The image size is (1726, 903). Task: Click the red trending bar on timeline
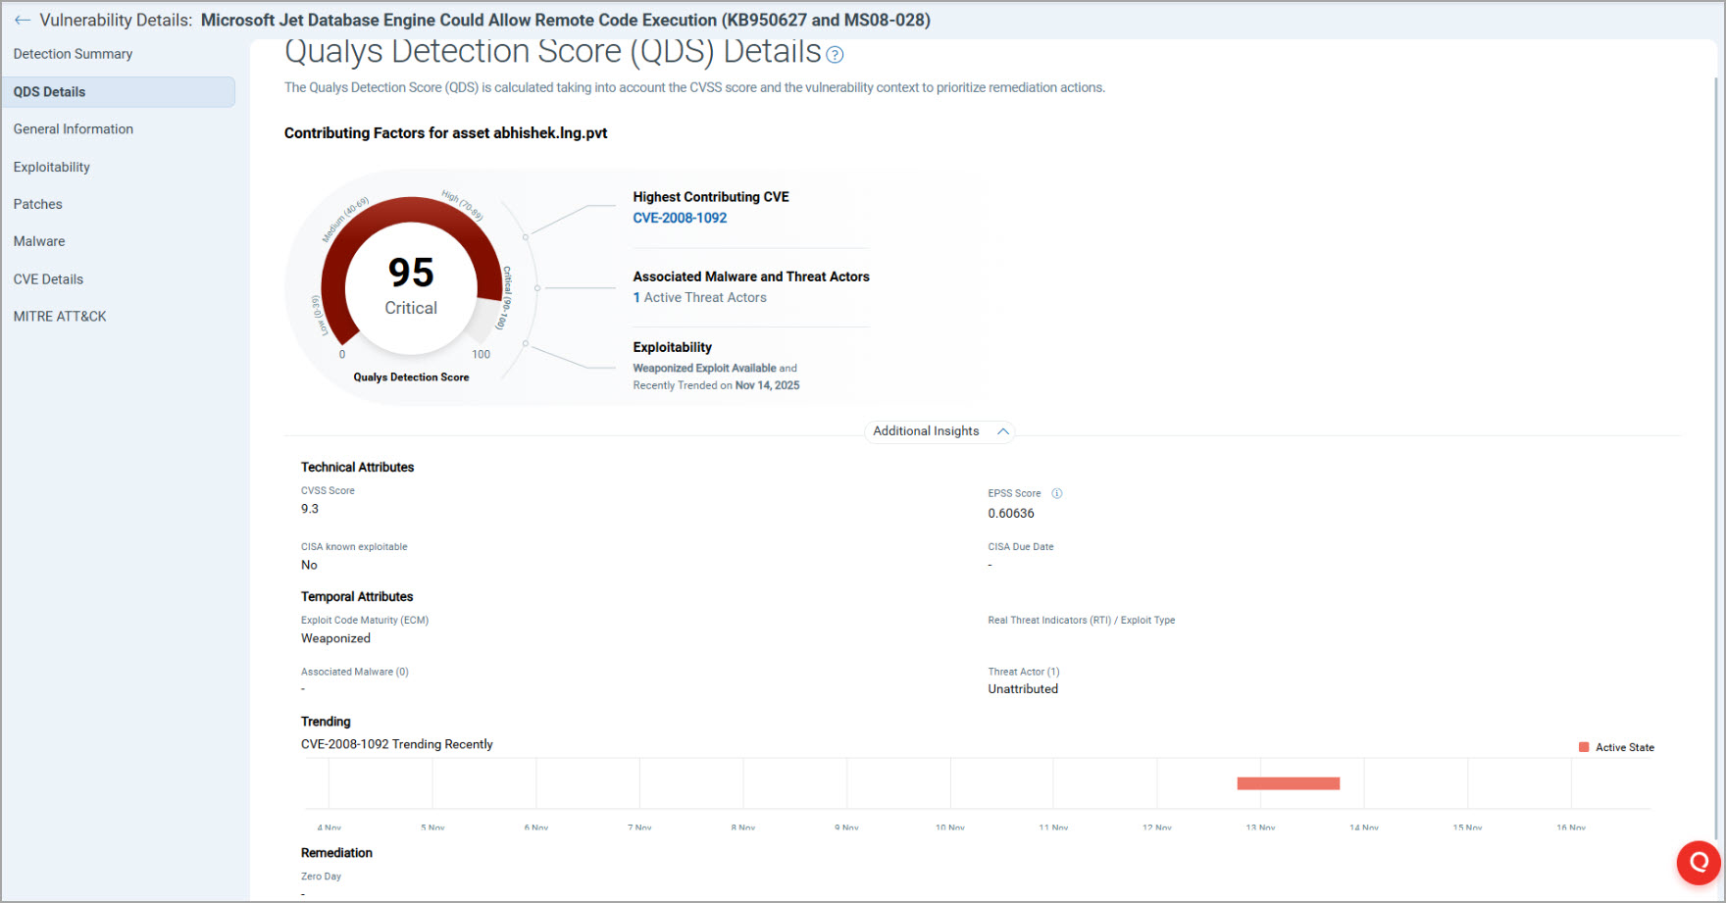click(x=1288, y=783)
